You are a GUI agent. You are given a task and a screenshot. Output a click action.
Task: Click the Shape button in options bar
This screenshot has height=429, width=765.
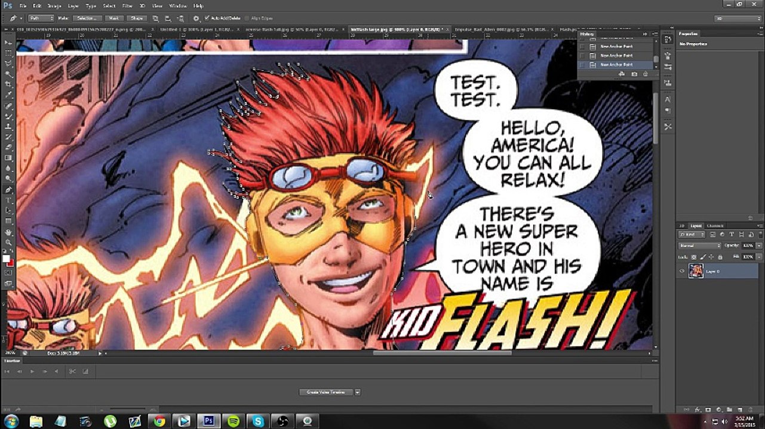(x=137, y=18)
